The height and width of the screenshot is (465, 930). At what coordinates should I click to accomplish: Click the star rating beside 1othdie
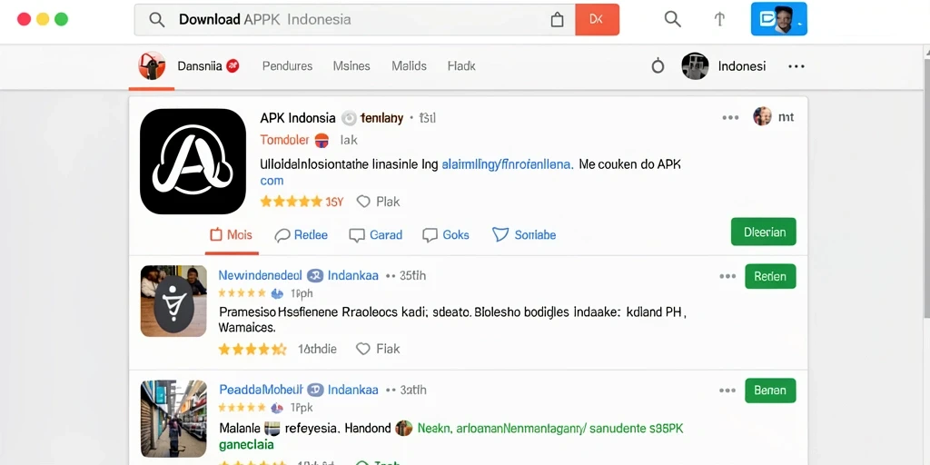[x=252, y=350]
